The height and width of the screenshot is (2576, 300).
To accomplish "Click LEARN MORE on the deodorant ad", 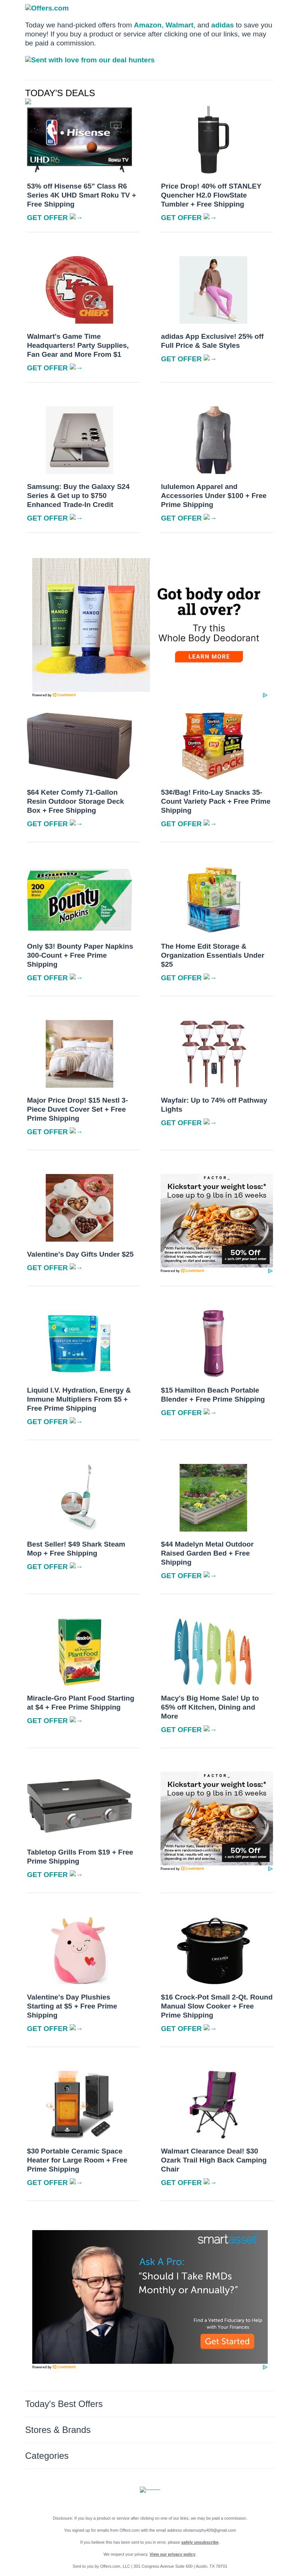I will [209, 656].
